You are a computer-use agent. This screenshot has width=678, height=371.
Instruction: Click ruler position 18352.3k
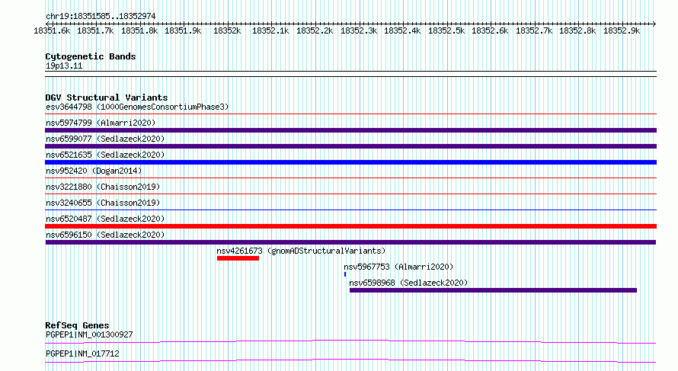pyautogui.click(x=359, y=30)
